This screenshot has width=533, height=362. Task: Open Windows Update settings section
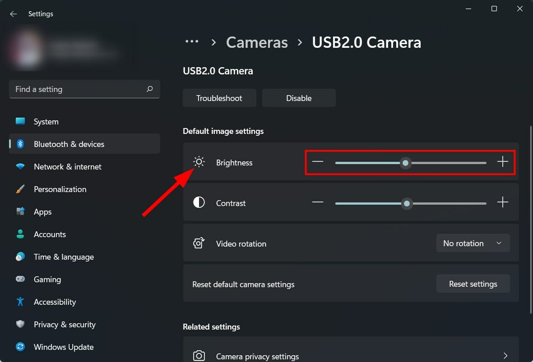click(64, 347)
